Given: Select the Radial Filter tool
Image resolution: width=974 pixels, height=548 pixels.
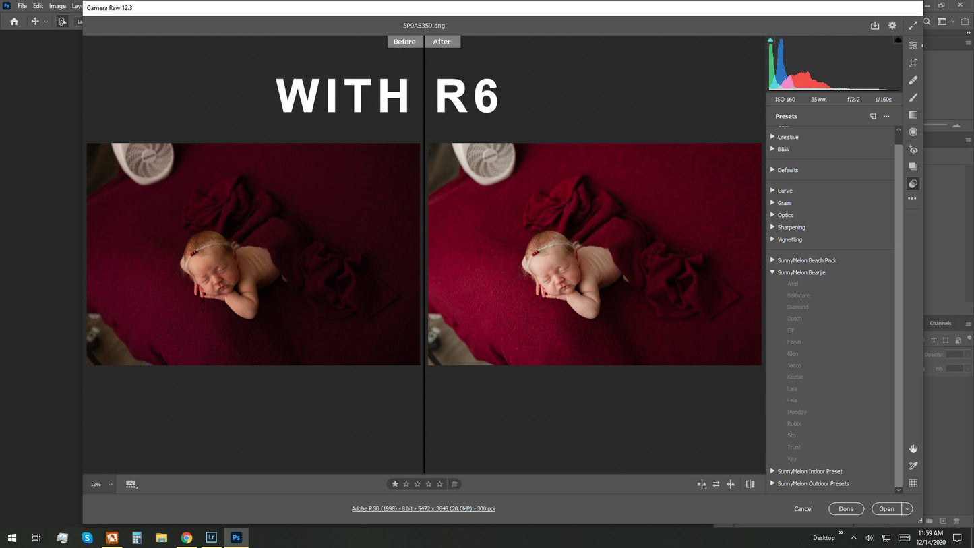Looking at the screenshot, I should coord(913,132).
